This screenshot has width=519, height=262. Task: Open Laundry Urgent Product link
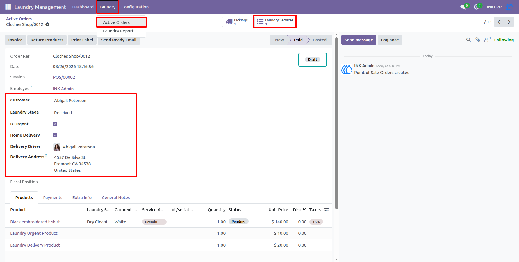pos(34,233)
